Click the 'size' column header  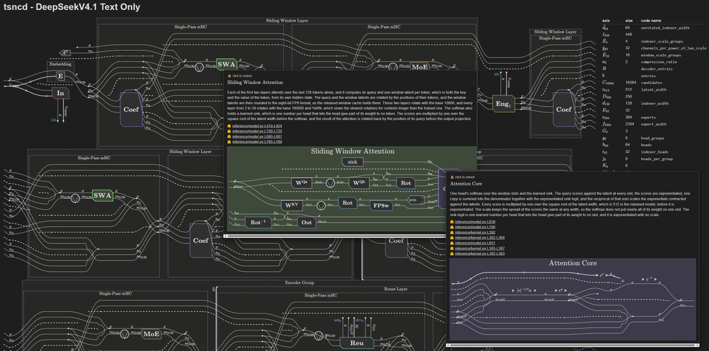pos(629,20)
